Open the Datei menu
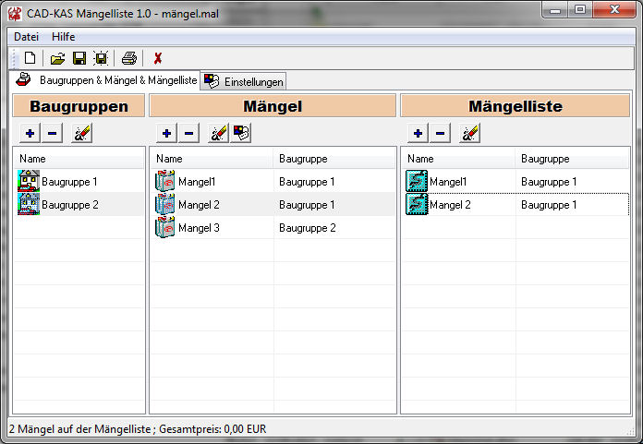 pyautogui.click(x=26, y=36)
